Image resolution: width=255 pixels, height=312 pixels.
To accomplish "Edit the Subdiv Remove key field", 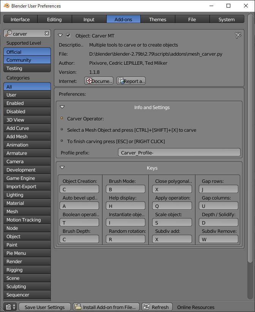I will [219, 239].
